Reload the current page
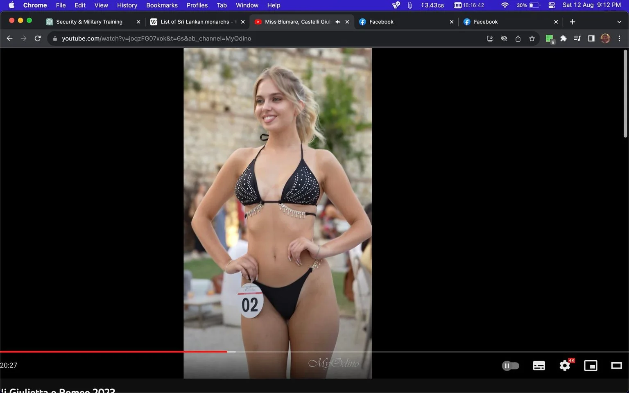 pyautogui.click(x=38, y=38)
